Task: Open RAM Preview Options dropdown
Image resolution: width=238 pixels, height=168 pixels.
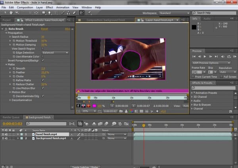Action: pyautogui.click(x=211, y=63)
